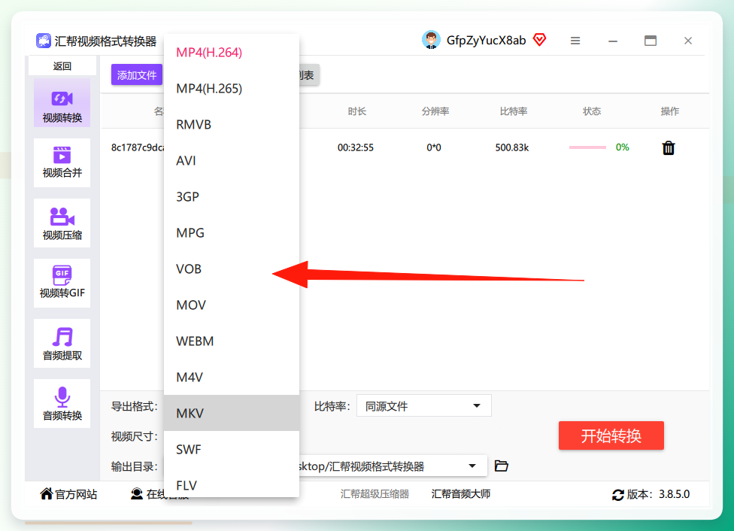Open the 视频转GIF module

62,283
